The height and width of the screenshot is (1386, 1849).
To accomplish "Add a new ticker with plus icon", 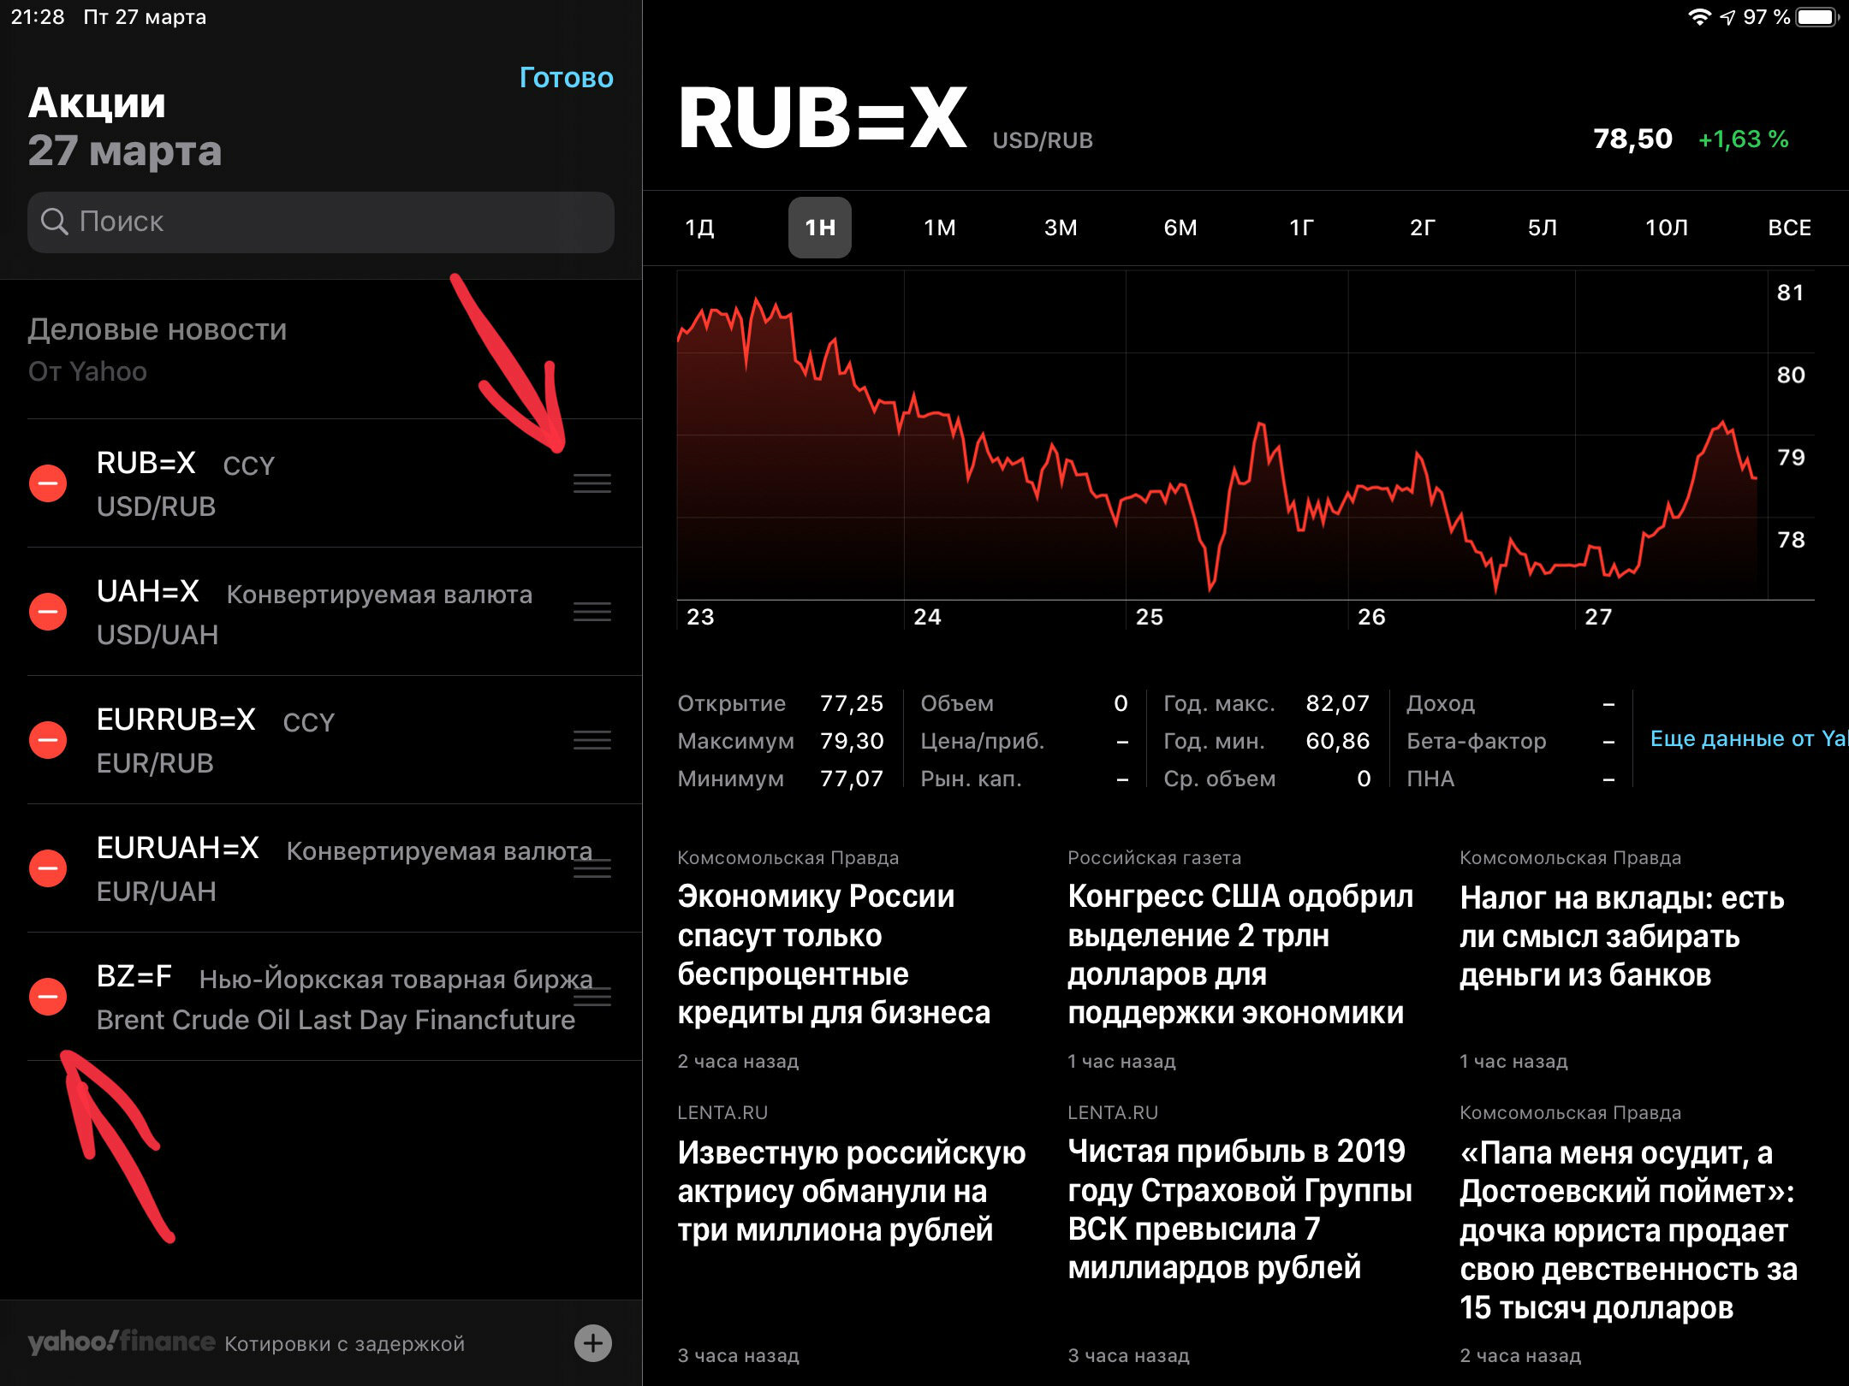I will point(593,1343).
